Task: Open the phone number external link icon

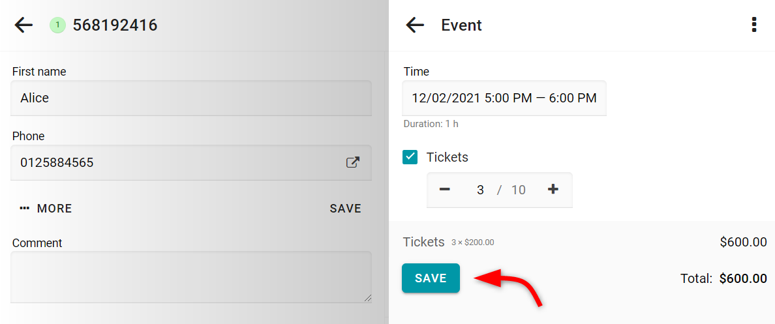Action: (352, 162)
